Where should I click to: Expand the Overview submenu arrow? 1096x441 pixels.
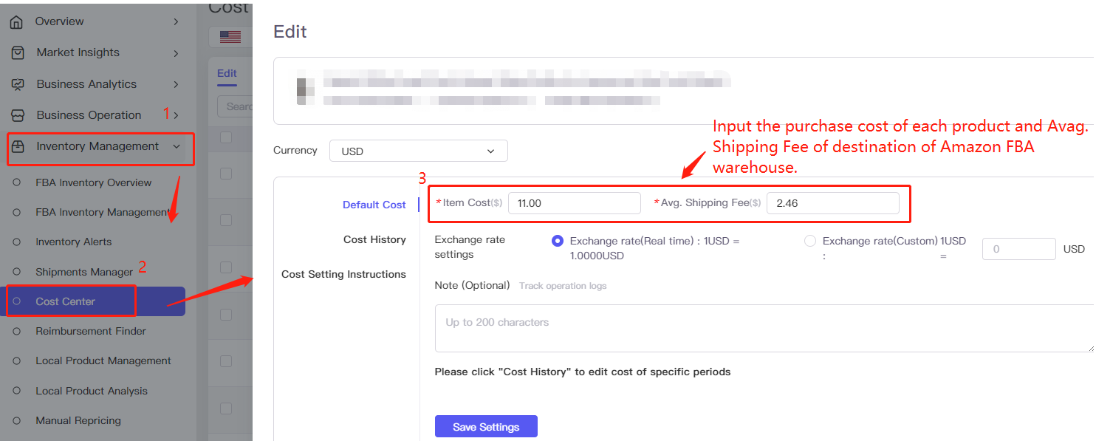176,22
